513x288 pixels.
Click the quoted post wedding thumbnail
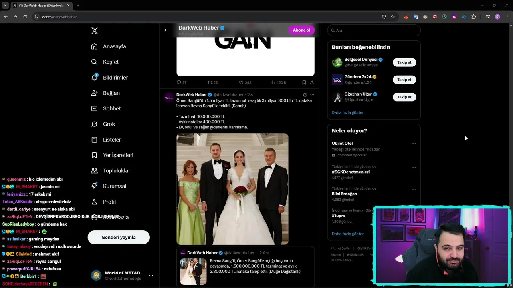click(193, 271)
